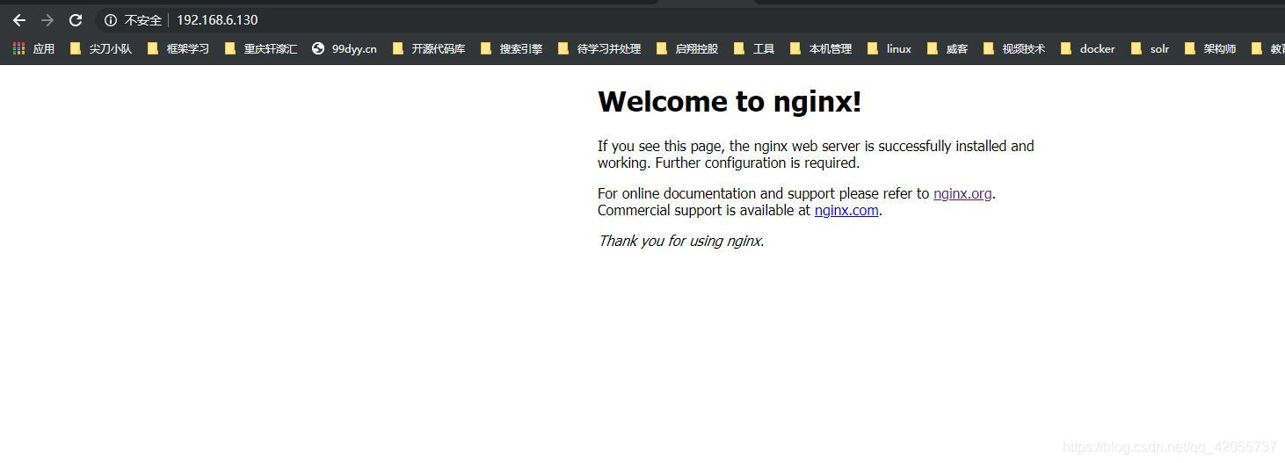Open the 开源代码库 bookmark folder
1285x463 pixels.
429,49
